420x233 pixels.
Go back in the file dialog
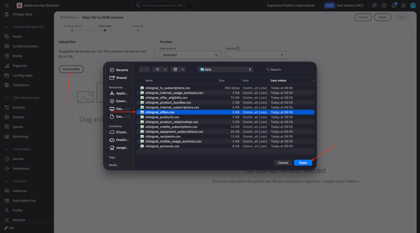pyautogui.click(x=142, y=69)
